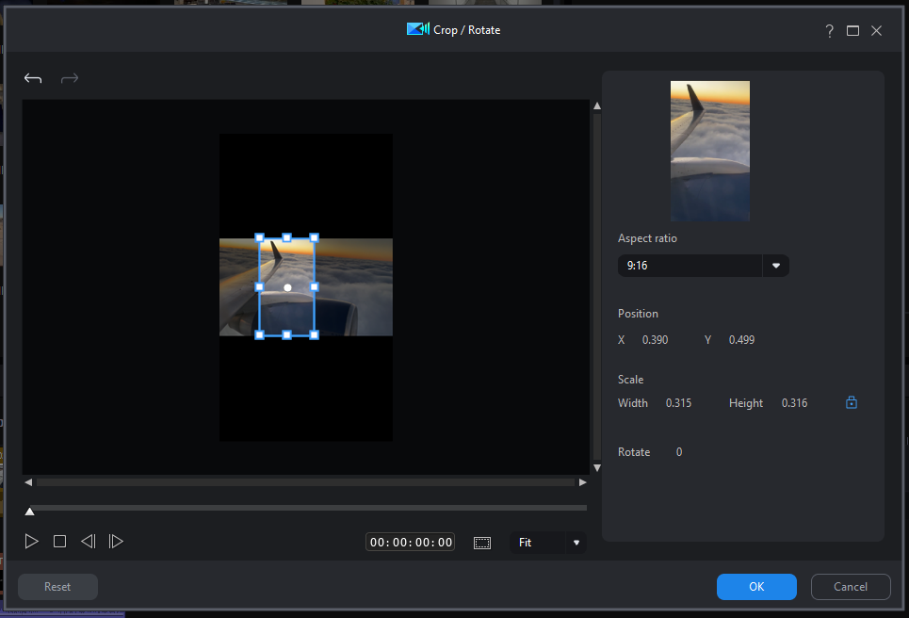Maximize the Crop / Rotate dialog
This screenshot has height=618, width=909.
click(852, 31)
